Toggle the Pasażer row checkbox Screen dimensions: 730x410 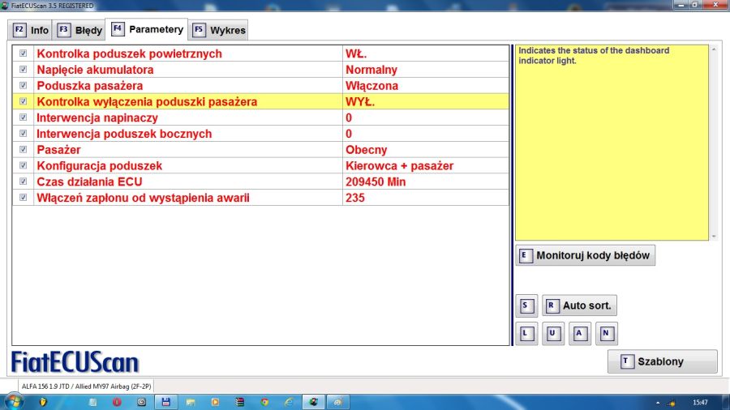tap(23, 150)
